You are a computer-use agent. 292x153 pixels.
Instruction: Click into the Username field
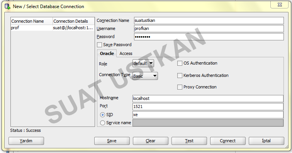pos(209,28)
